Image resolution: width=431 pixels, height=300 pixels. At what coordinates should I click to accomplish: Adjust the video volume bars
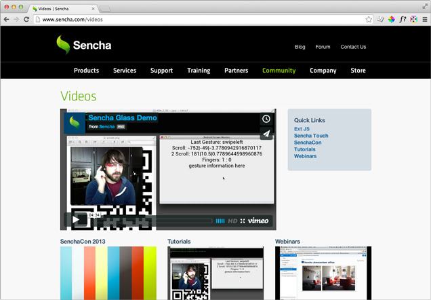click(x=220, y=221)
